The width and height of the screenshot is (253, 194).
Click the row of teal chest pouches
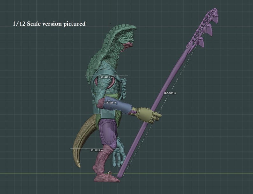tap(124, 89)
